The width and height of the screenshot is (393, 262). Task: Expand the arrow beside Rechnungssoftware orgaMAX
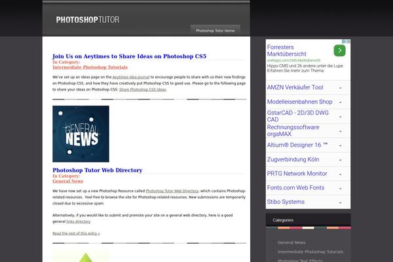341,132
